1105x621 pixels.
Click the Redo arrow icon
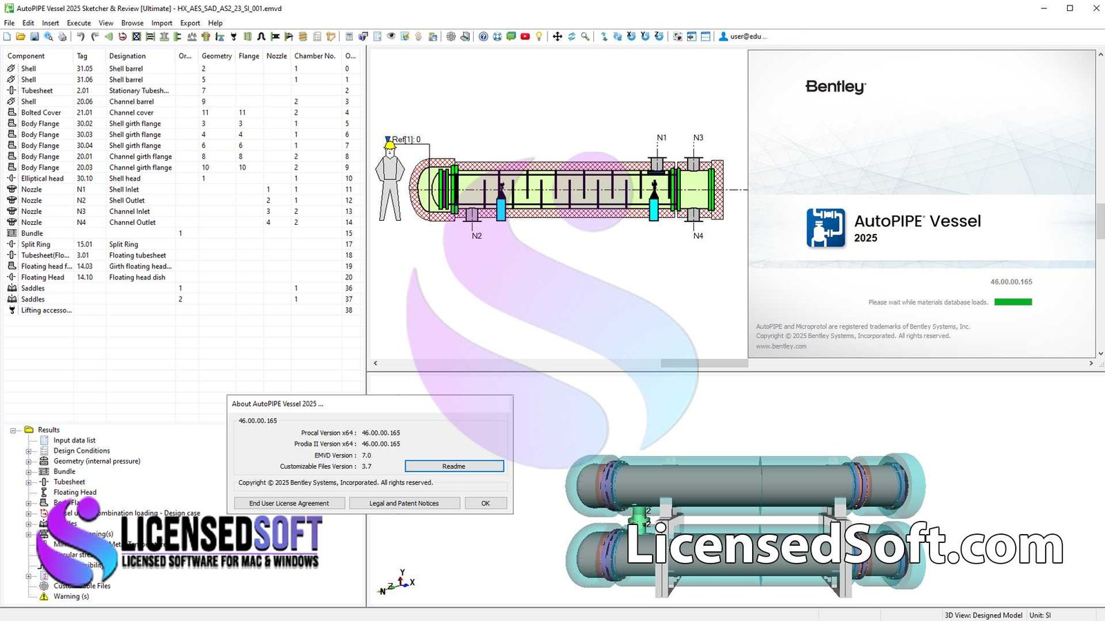click(x=95, y=37)
